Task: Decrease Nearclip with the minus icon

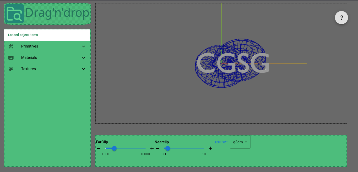Action: pos(157,148)
